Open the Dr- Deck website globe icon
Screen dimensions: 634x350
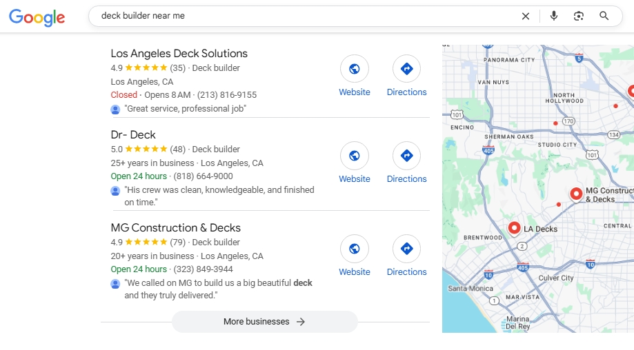[354, 156]
